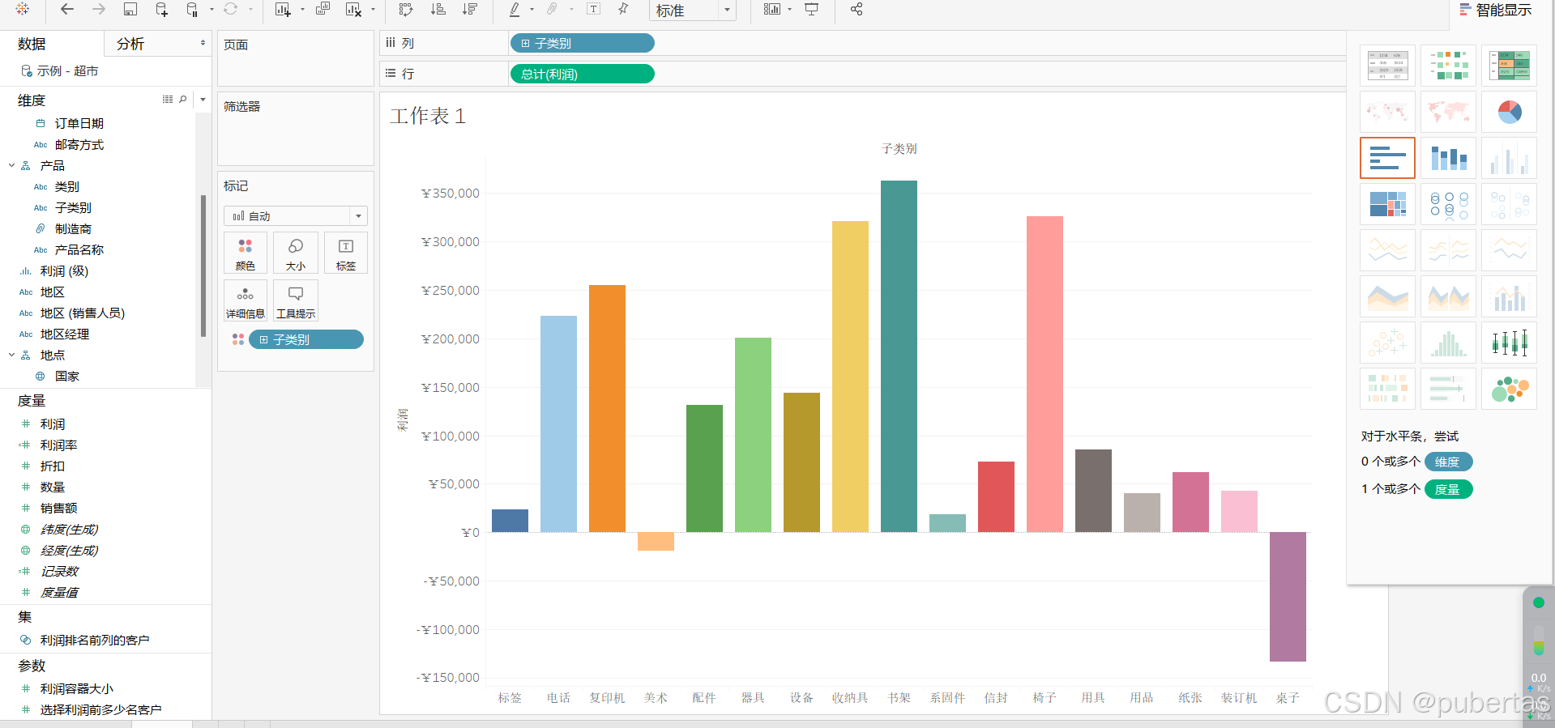Select the 订单日期 dimension field
Image resolution: width=1555 pixels, height=728 pixels.
pyautogui.click(x=79, y=123)
